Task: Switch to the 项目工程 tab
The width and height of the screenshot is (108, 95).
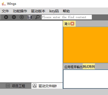Action: (x=16, y=86)
